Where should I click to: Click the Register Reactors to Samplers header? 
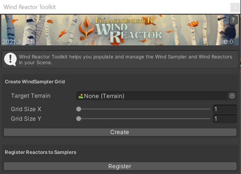click(x=40, y=152)
